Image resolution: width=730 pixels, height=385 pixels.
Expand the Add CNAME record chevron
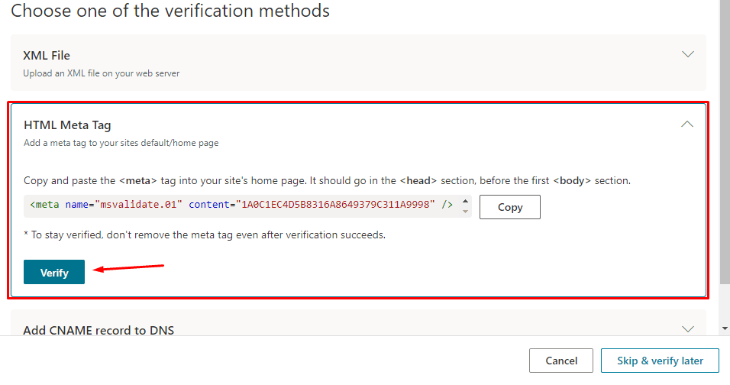click(687, 328)
